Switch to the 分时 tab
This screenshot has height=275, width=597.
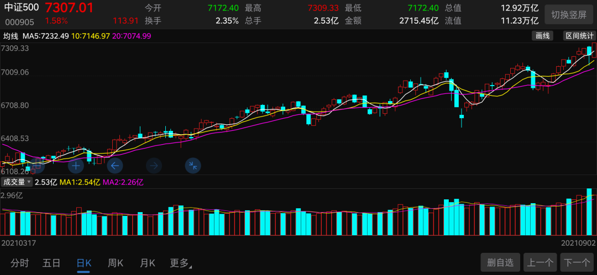[x=20, y=263]
